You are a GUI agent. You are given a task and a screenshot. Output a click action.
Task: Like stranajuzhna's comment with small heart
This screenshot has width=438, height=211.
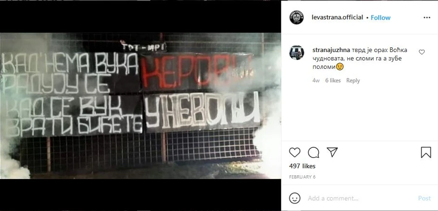422,52
